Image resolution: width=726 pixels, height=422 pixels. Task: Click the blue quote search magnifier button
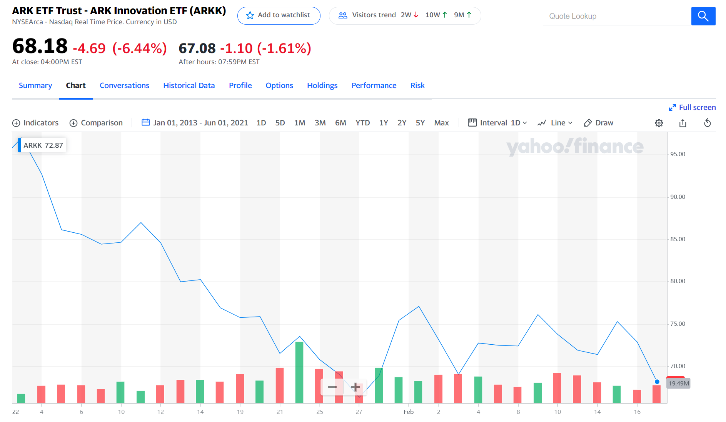point(703,16)
